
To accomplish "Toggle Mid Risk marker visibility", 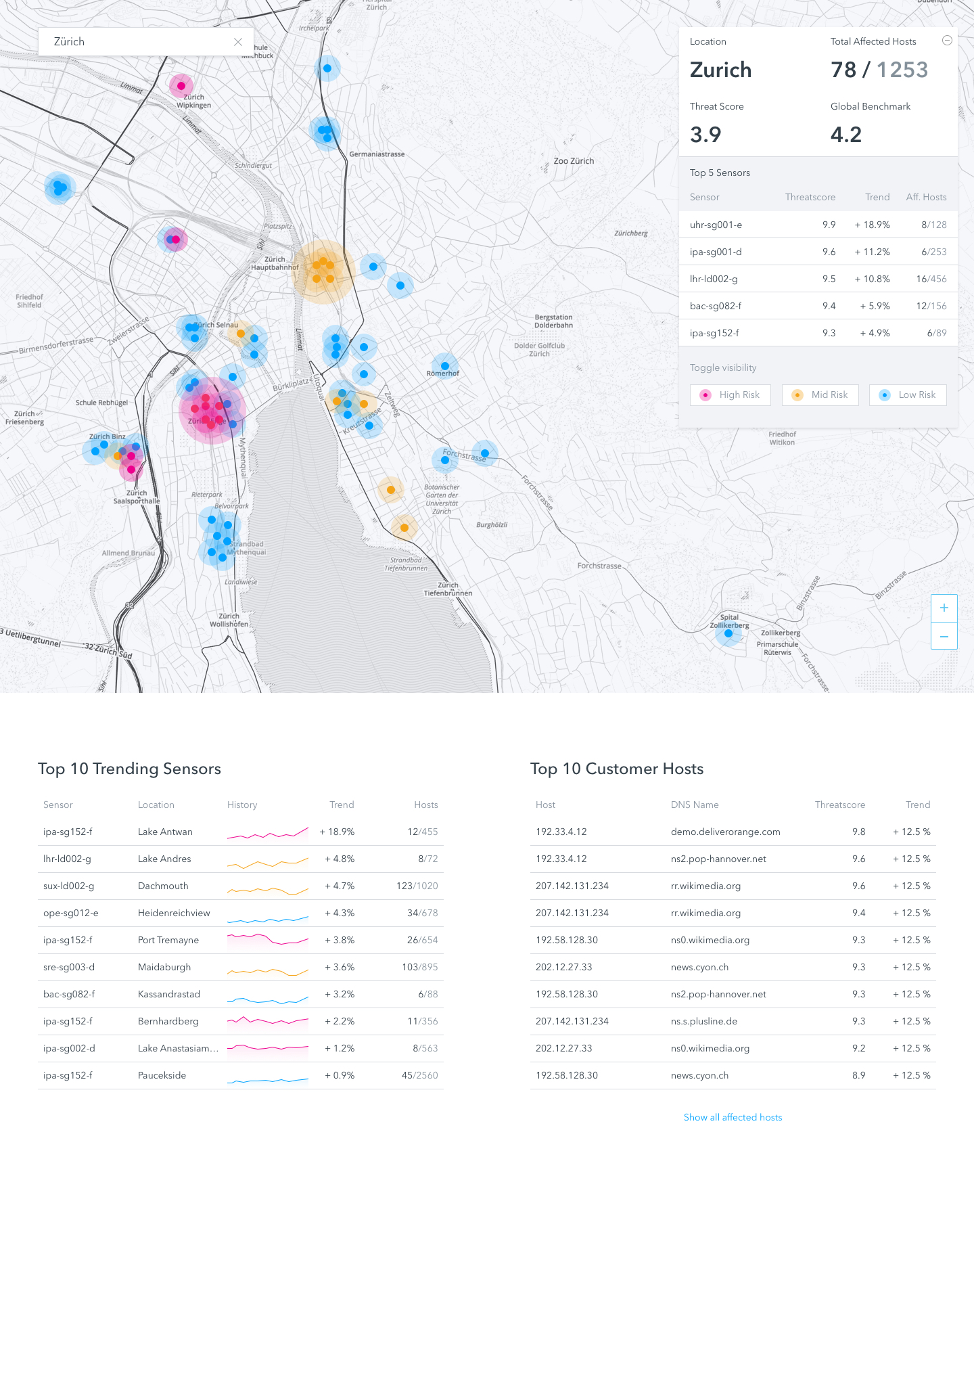I will [x=820, y=395].
